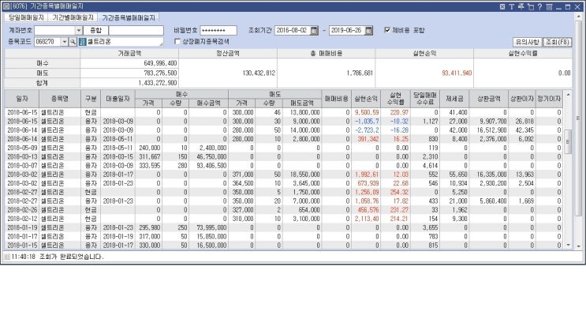This screenshot has width=586, height=319.
Task: Click the list menu icon in title bar
Action: [x=549, y=7]
